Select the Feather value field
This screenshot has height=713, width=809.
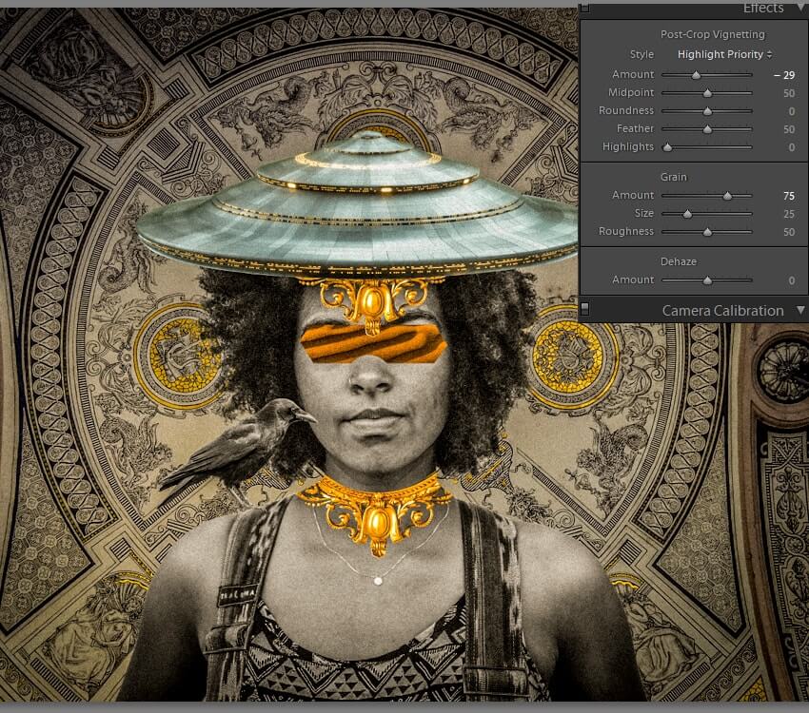point(789,129)
